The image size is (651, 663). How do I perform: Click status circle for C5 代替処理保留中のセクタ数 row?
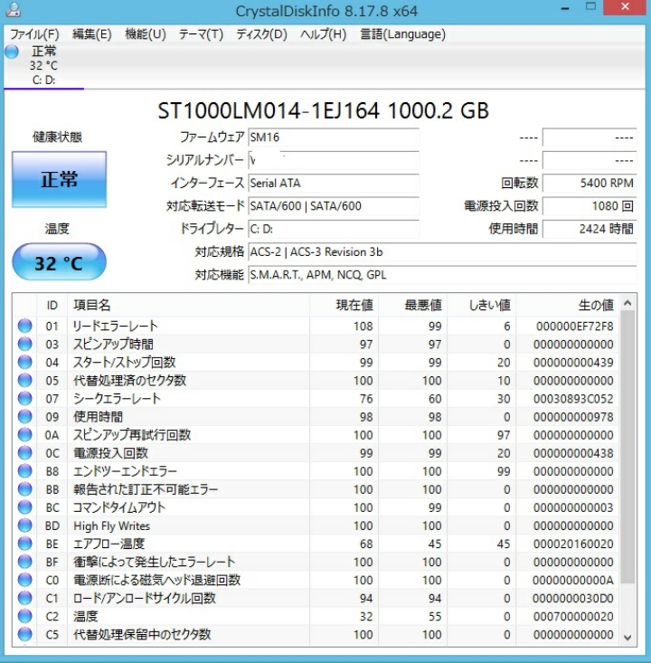click(x=25, y=635)
